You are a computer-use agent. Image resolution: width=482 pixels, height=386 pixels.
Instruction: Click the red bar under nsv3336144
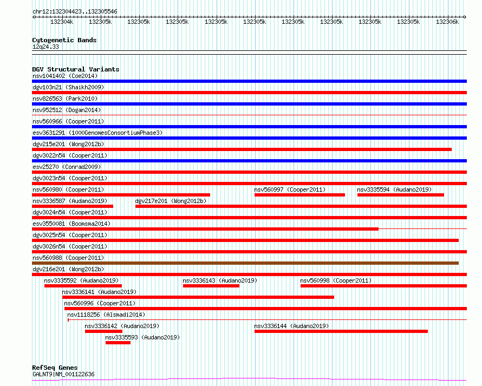click(x=341, y=331)
